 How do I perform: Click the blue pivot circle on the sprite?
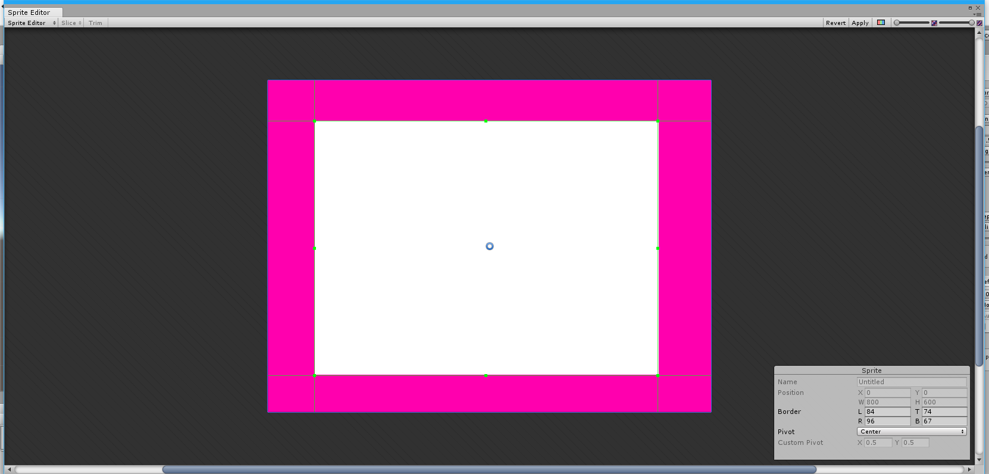point(490,246)
